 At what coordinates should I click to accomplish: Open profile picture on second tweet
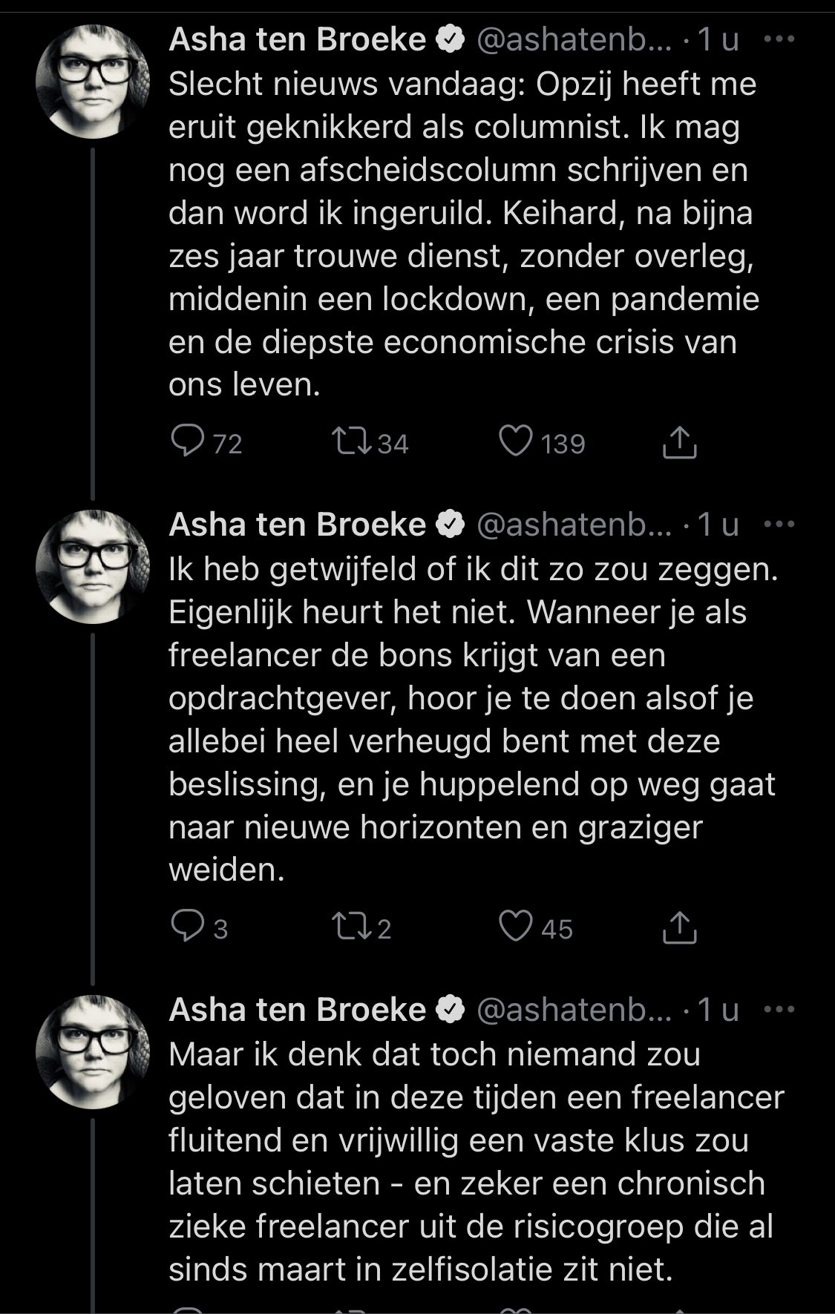pos(93,567)
